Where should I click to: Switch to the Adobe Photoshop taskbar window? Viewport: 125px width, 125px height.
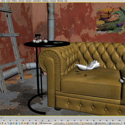[101, 123]
